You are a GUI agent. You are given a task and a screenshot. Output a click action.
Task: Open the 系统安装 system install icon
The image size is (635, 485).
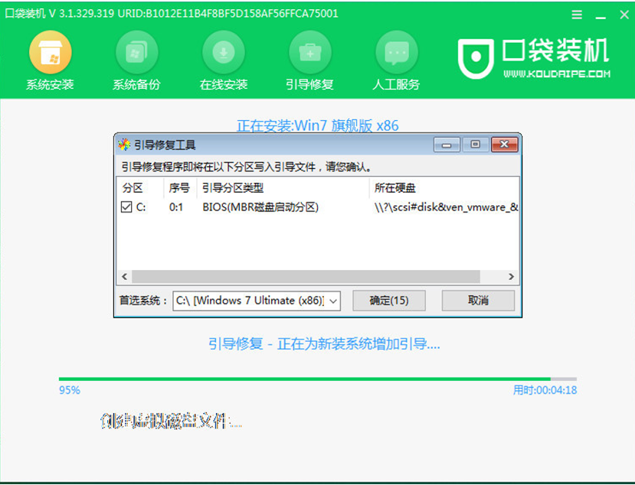(50, 54)
